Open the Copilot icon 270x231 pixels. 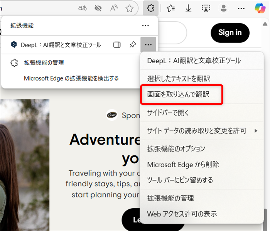260,8
